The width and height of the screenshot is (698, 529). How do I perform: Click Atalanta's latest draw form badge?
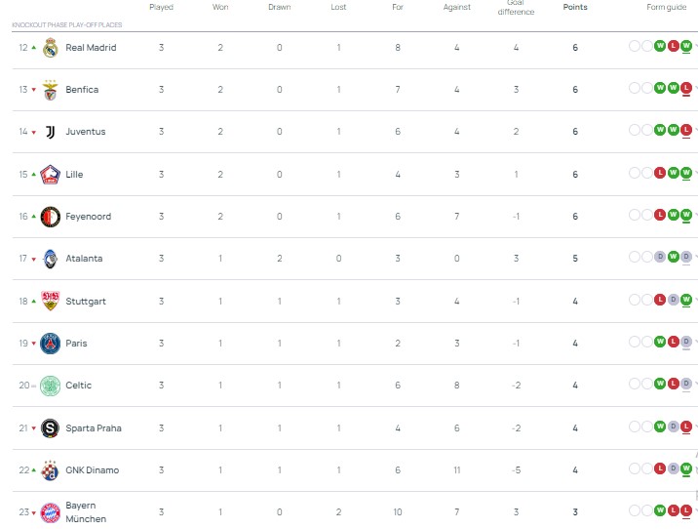[x=686, y=257]
